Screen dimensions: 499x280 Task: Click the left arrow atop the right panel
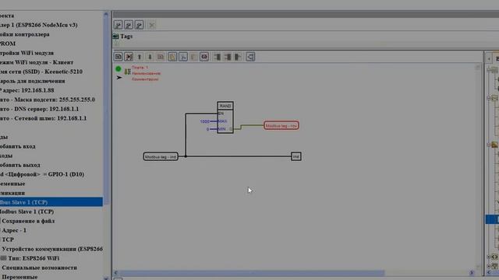pos(489,58)
